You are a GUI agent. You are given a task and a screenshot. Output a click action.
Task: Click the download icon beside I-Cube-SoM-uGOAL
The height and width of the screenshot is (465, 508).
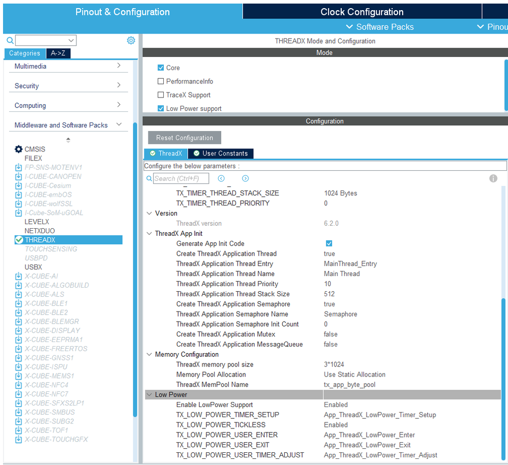pyautogui.click(x=18, y=213)
